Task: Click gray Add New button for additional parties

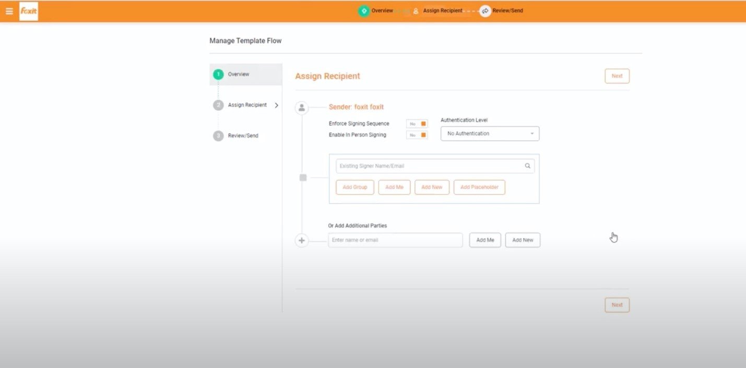Action: pyautogui.click(x=523, y=240)
